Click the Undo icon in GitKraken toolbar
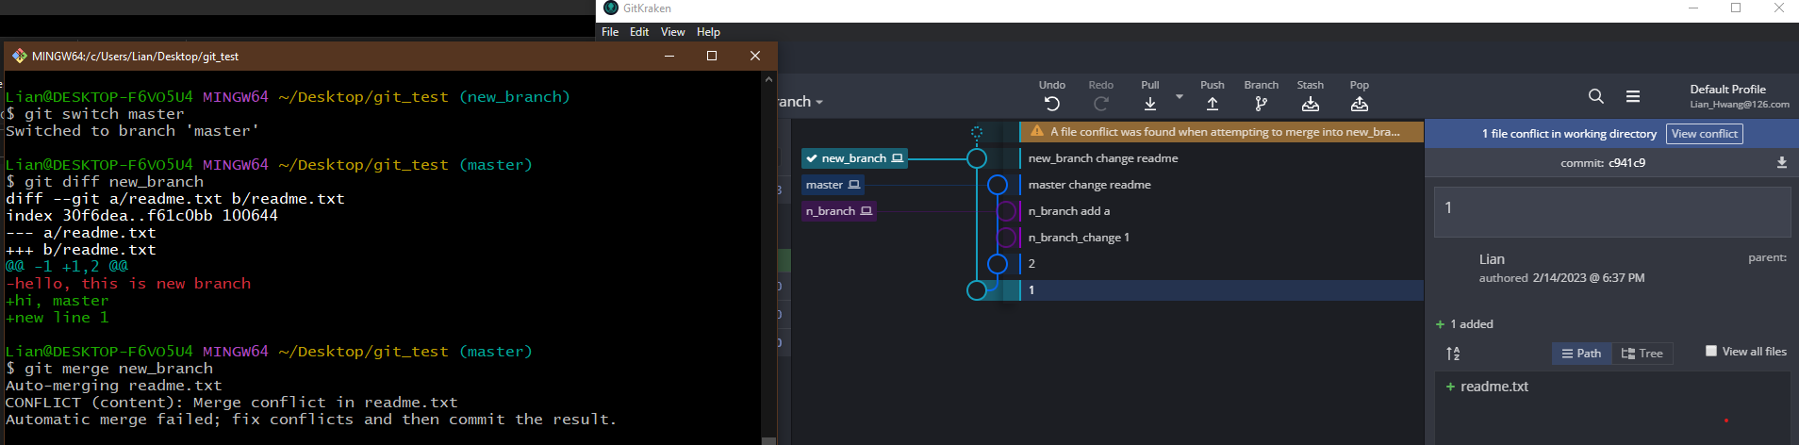The image size is (1799, 445). [1052, 104]
